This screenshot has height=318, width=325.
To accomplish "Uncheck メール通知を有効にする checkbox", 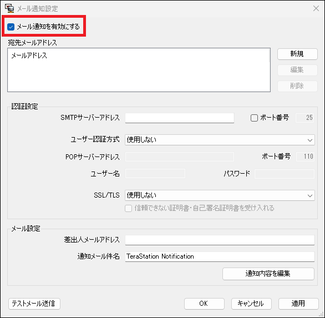I will click(11, 27).
